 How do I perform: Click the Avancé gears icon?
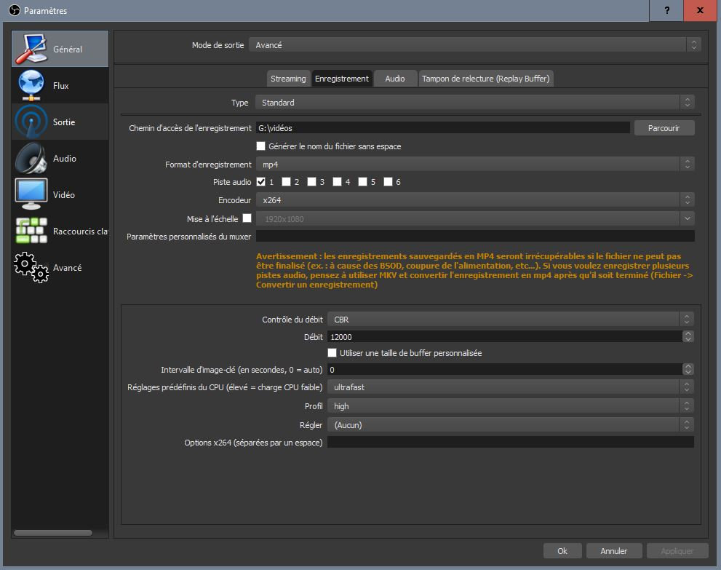[x=31, y=267]
